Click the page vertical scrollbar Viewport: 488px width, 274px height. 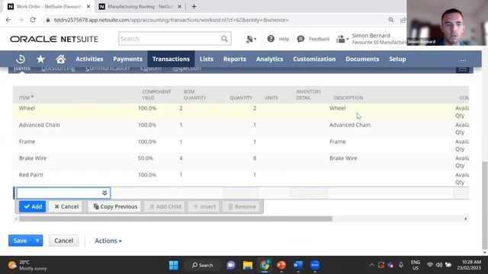(484, 205)
